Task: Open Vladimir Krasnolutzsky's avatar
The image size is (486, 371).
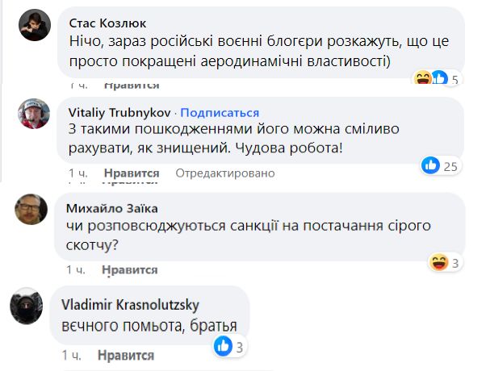Action: 27,306
